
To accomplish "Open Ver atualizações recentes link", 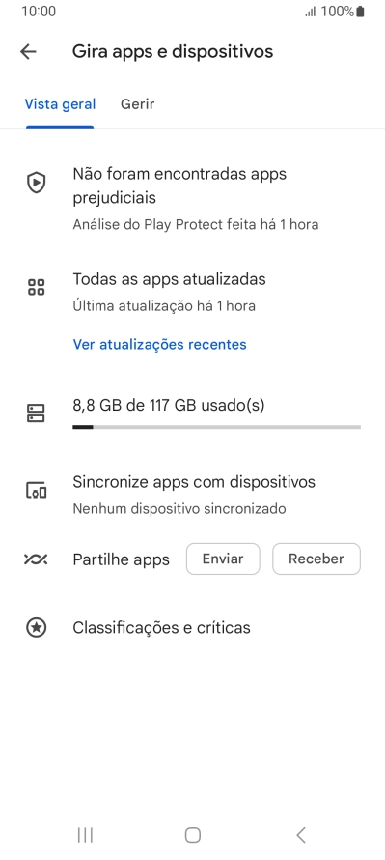I will (160, 344).
